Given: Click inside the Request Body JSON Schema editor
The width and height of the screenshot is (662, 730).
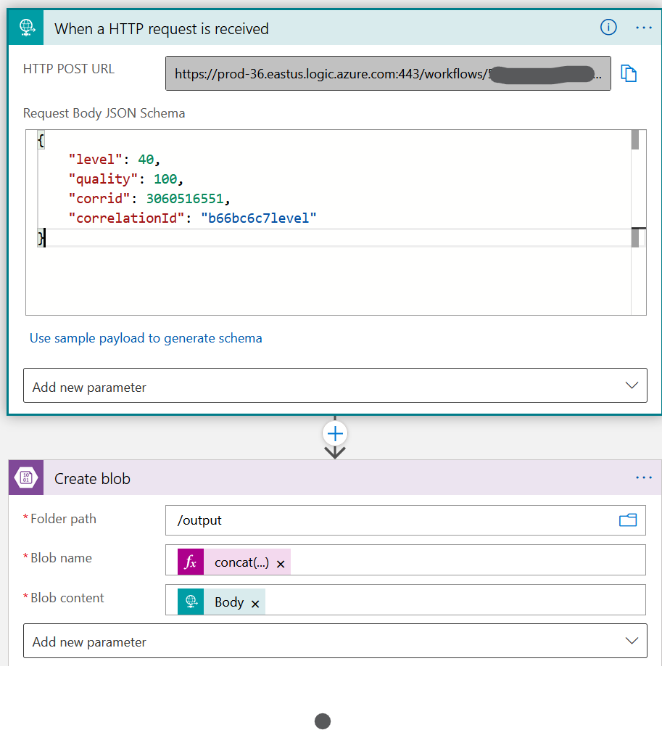Looking at the screenshot, I should [x=326, y=276].
